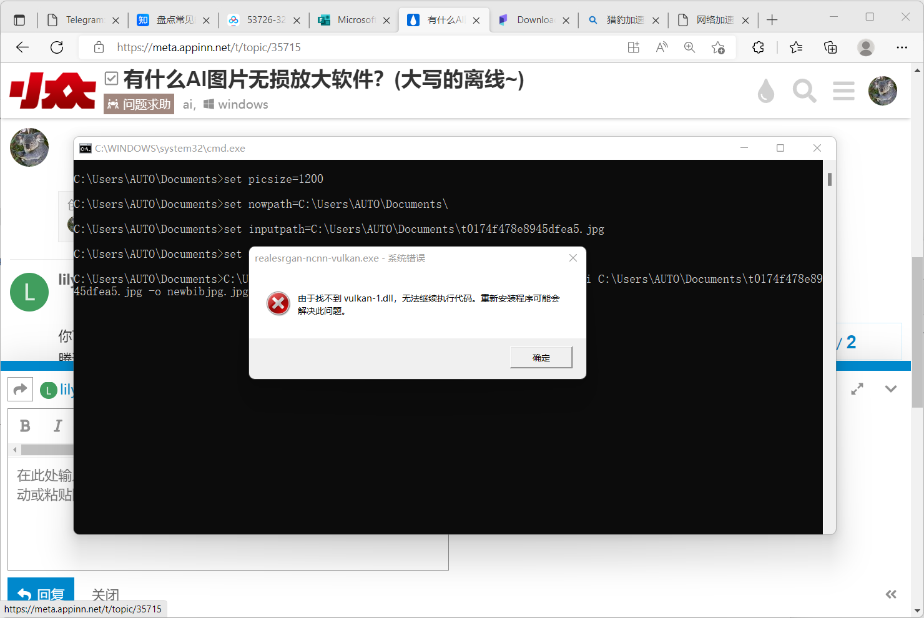This screenshot has width=924, height=618.
Task: Add this page to favorites star icon
Action: 718,47
